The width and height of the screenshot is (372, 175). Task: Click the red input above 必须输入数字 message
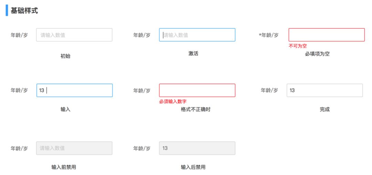coord(197,90)
